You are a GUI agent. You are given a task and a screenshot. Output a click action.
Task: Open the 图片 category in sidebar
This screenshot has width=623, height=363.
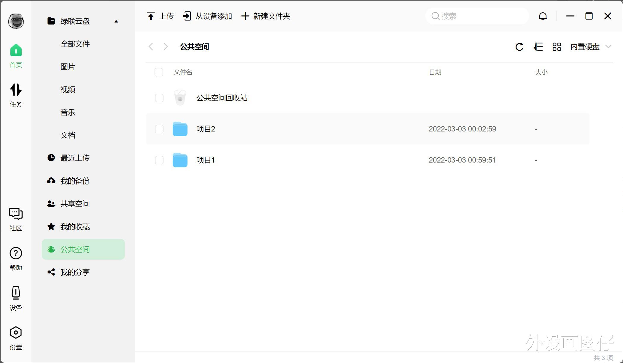(x=68, y=67)
